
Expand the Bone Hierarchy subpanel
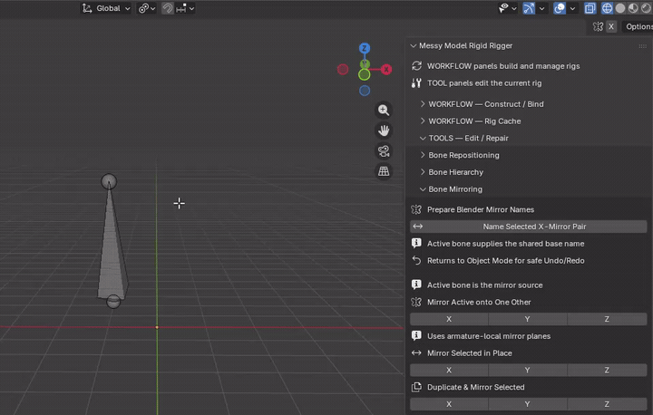coord(423,172)
